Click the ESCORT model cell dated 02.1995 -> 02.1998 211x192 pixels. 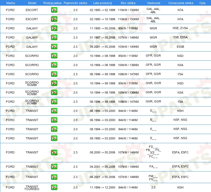pos(32,10)
